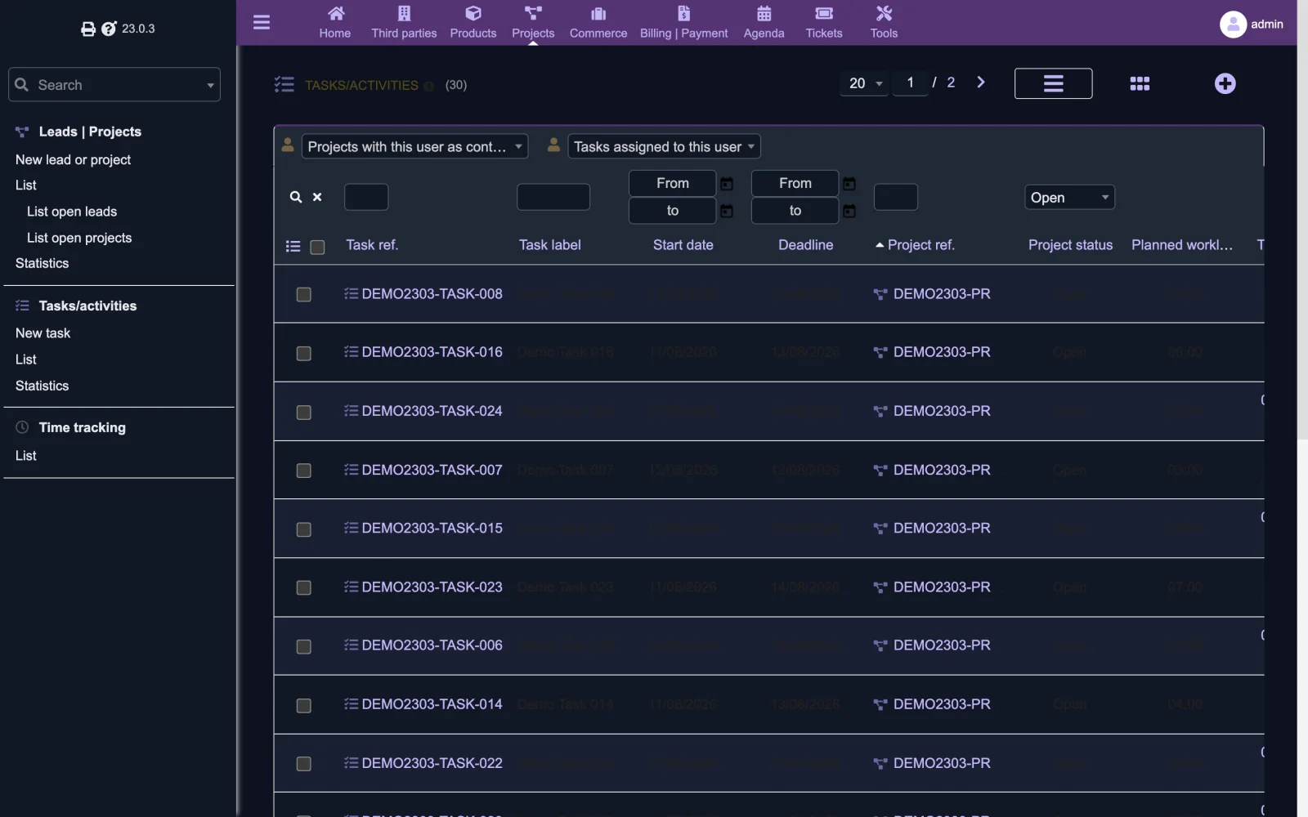1308x817 pixels.
Task: Open Statistics under Leads | Projects
Action: (42, 263)
